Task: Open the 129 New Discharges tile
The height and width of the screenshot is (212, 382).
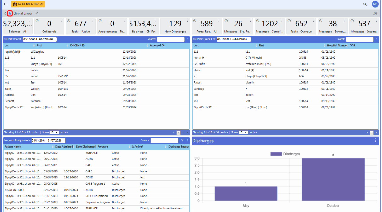Action: pyautogui.click(x=175, y=26)
